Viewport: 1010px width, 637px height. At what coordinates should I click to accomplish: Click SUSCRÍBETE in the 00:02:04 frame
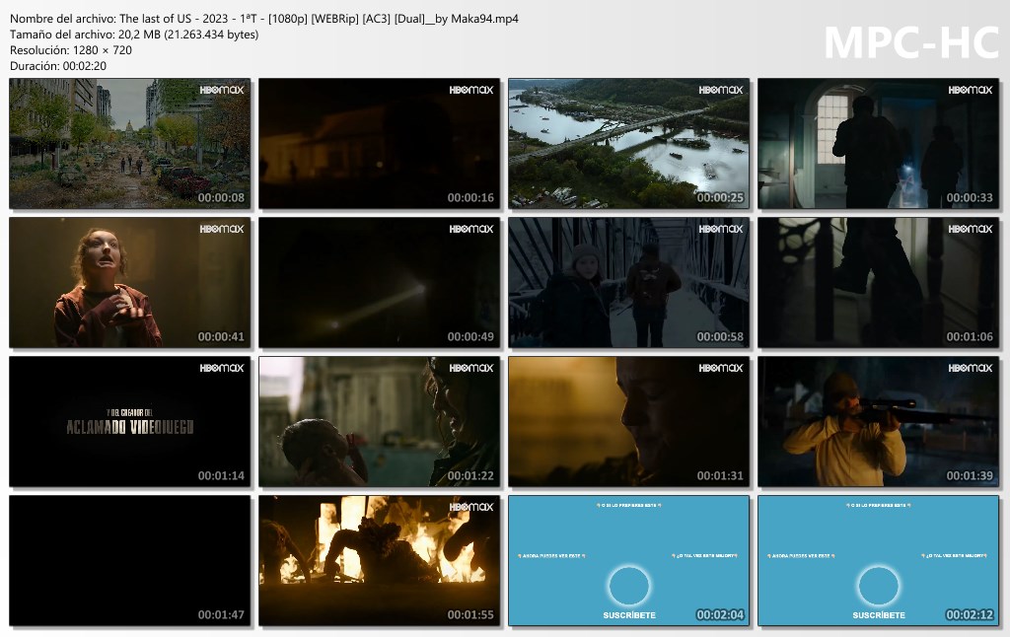(x=629, y=615)
